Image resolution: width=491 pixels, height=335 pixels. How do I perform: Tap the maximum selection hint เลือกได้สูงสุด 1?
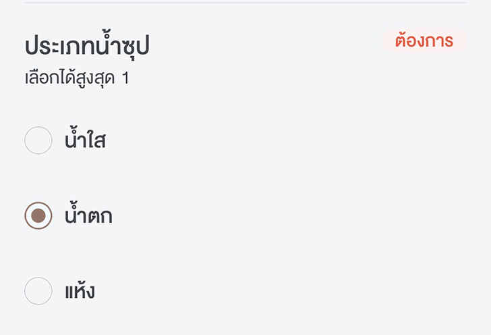77,78
